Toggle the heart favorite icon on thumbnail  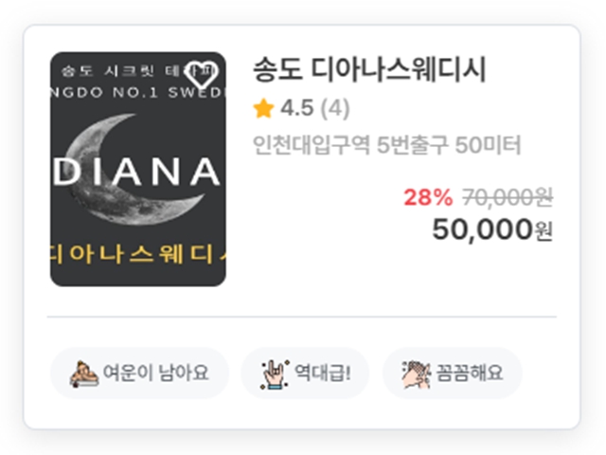[203, 74]
